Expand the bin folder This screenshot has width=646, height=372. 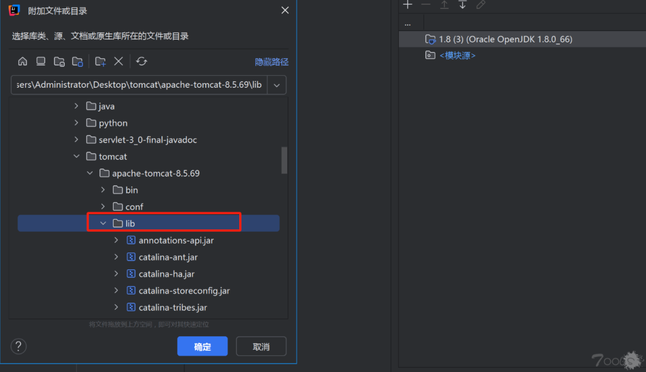tap(103, 189)
